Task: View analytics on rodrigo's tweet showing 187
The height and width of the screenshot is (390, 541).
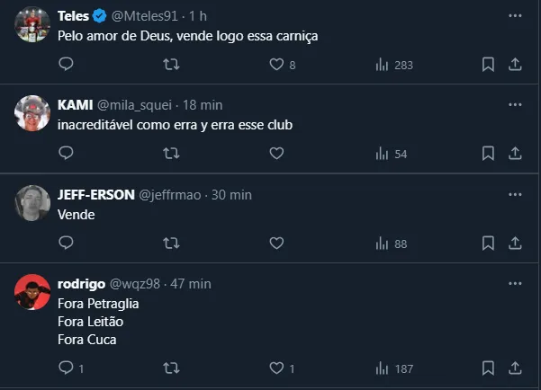Action: (x=393, y=368)
